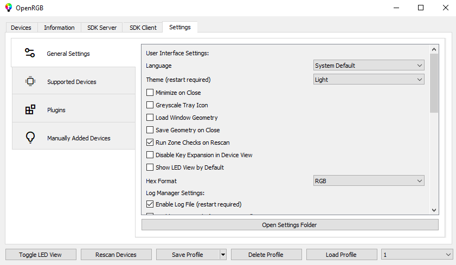Open the SDK Server tab

(x=102, y=28)
